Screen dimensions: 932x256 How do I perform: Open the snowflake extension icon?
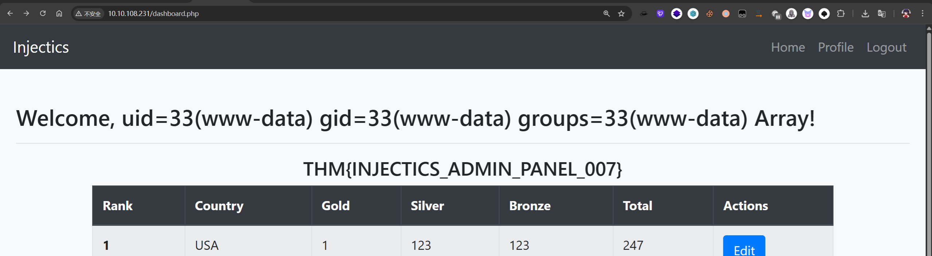click(x=693, y=14)
